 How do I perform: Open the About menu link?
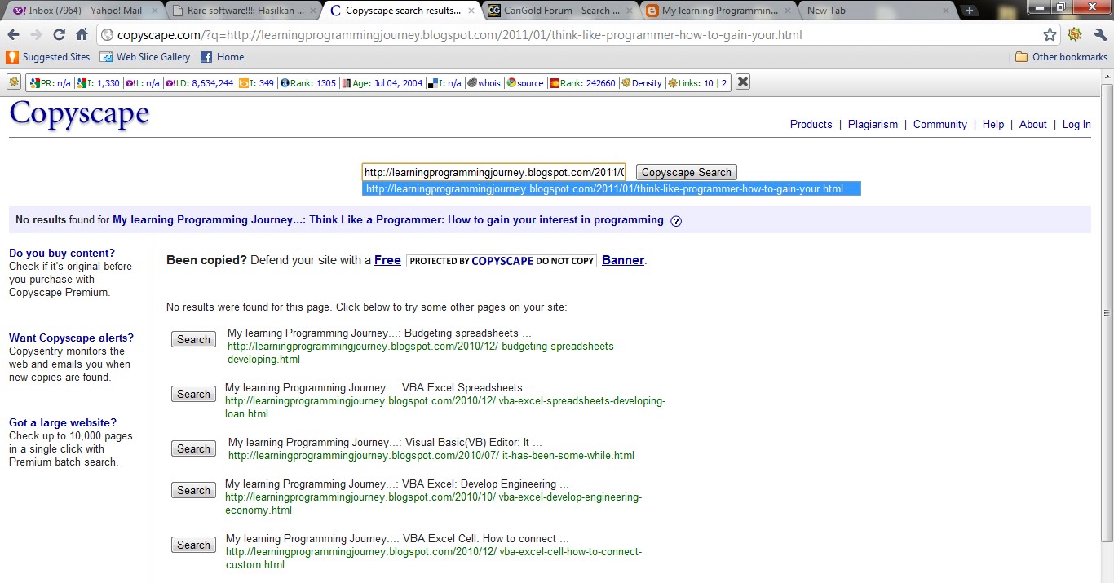(x=1033, y=124)
